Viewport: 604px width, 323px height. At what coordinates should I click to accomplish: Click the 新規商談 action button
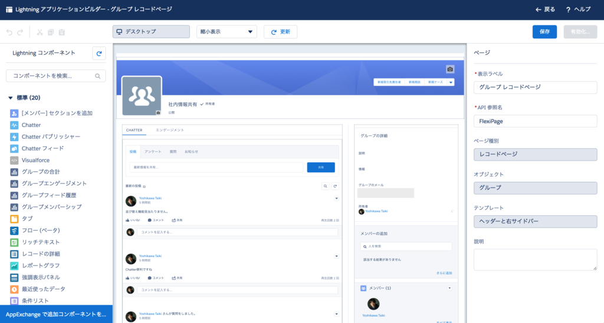click(415, 82)
